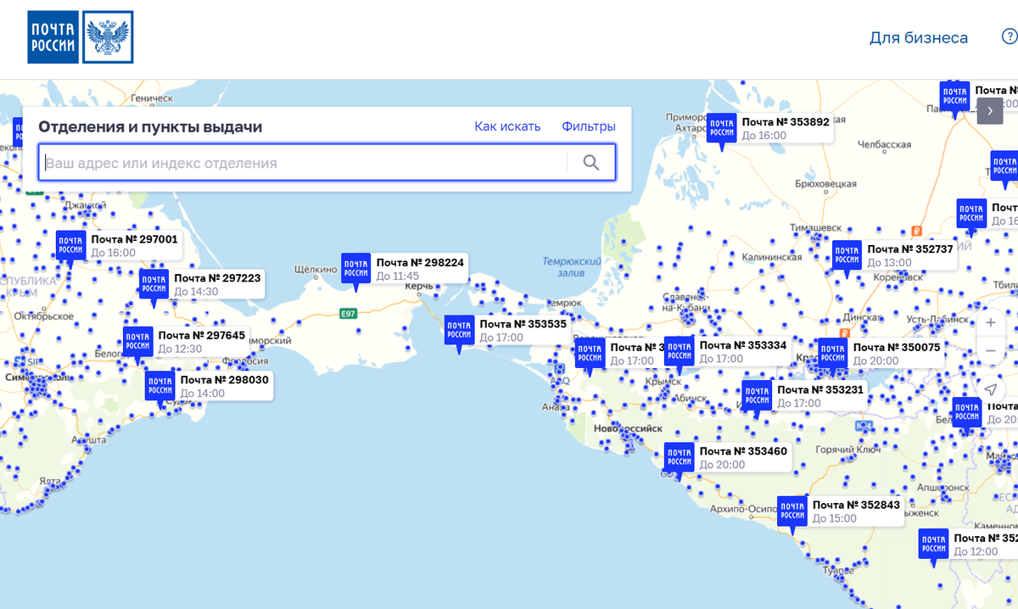The width and height of the screenshot is (1018, 609).
Task: Open label Почта № 297001 До 16:00
Action: tap(134, 246)
